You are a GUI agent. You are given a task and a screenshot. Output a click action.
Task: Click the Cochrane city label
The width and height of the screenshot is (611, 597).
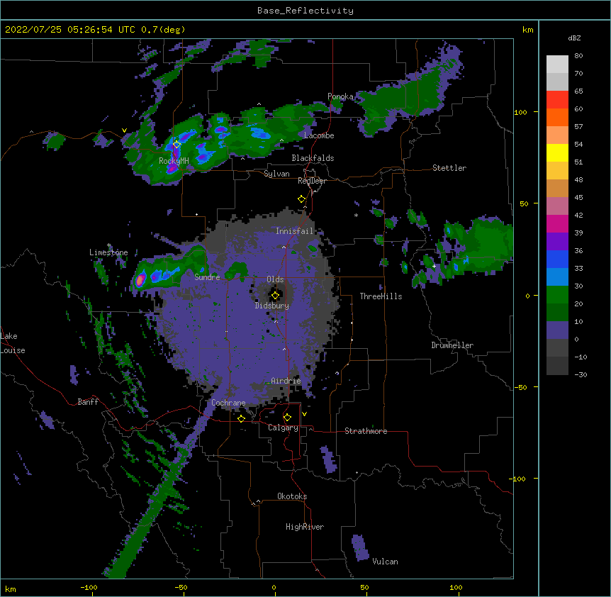228,403
